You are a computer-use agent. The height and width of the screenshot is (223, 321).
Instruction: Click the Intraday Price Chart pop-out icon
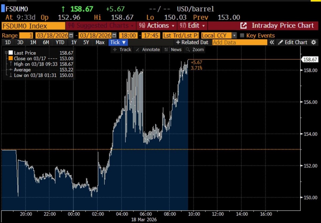[243, 26]
